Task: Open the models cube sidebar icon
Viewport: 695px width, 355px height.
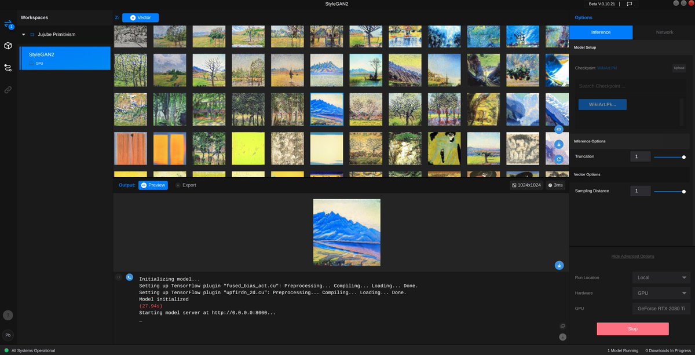Action: 8,46
